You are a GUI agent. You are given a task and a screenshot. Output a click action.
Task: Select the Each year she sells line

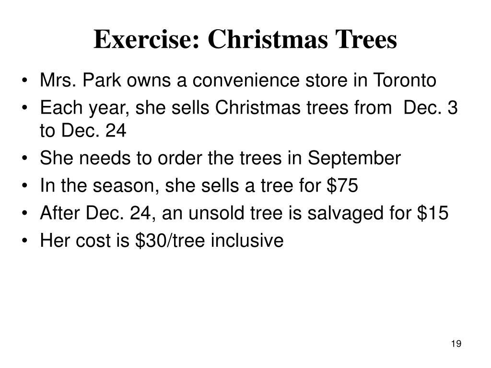249,108
